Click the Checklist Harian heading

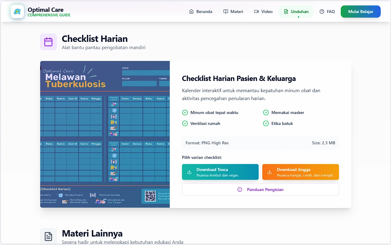(95, 39)
